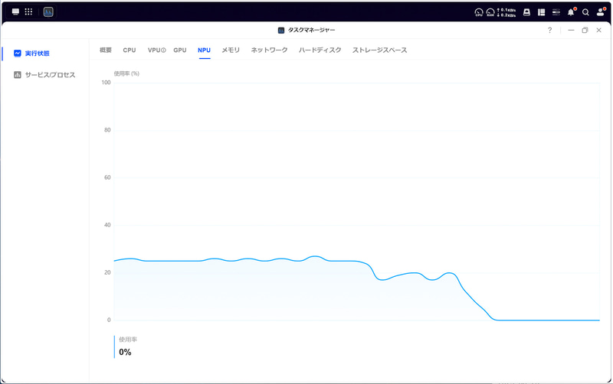Click the search magnifier icon
The width and height of the screenshot is (613, 384).
585,12
